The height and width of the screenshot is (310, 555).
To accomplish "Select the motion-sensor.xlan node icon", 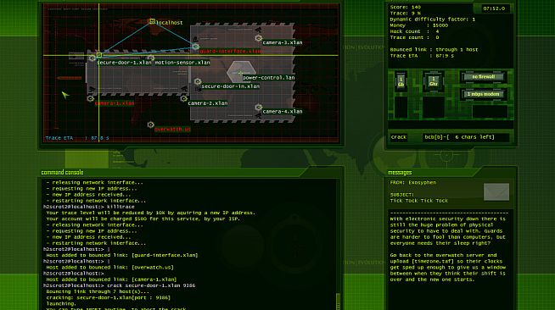I will click(150, 58).
